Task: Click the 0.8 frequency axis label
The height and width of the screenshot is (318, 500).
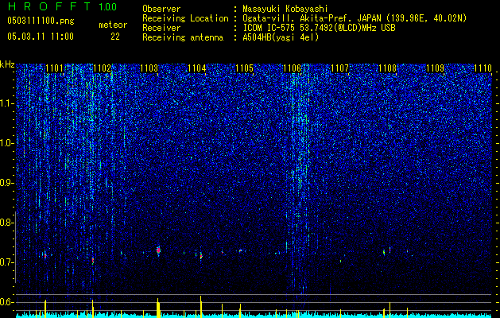Action: 6,223
